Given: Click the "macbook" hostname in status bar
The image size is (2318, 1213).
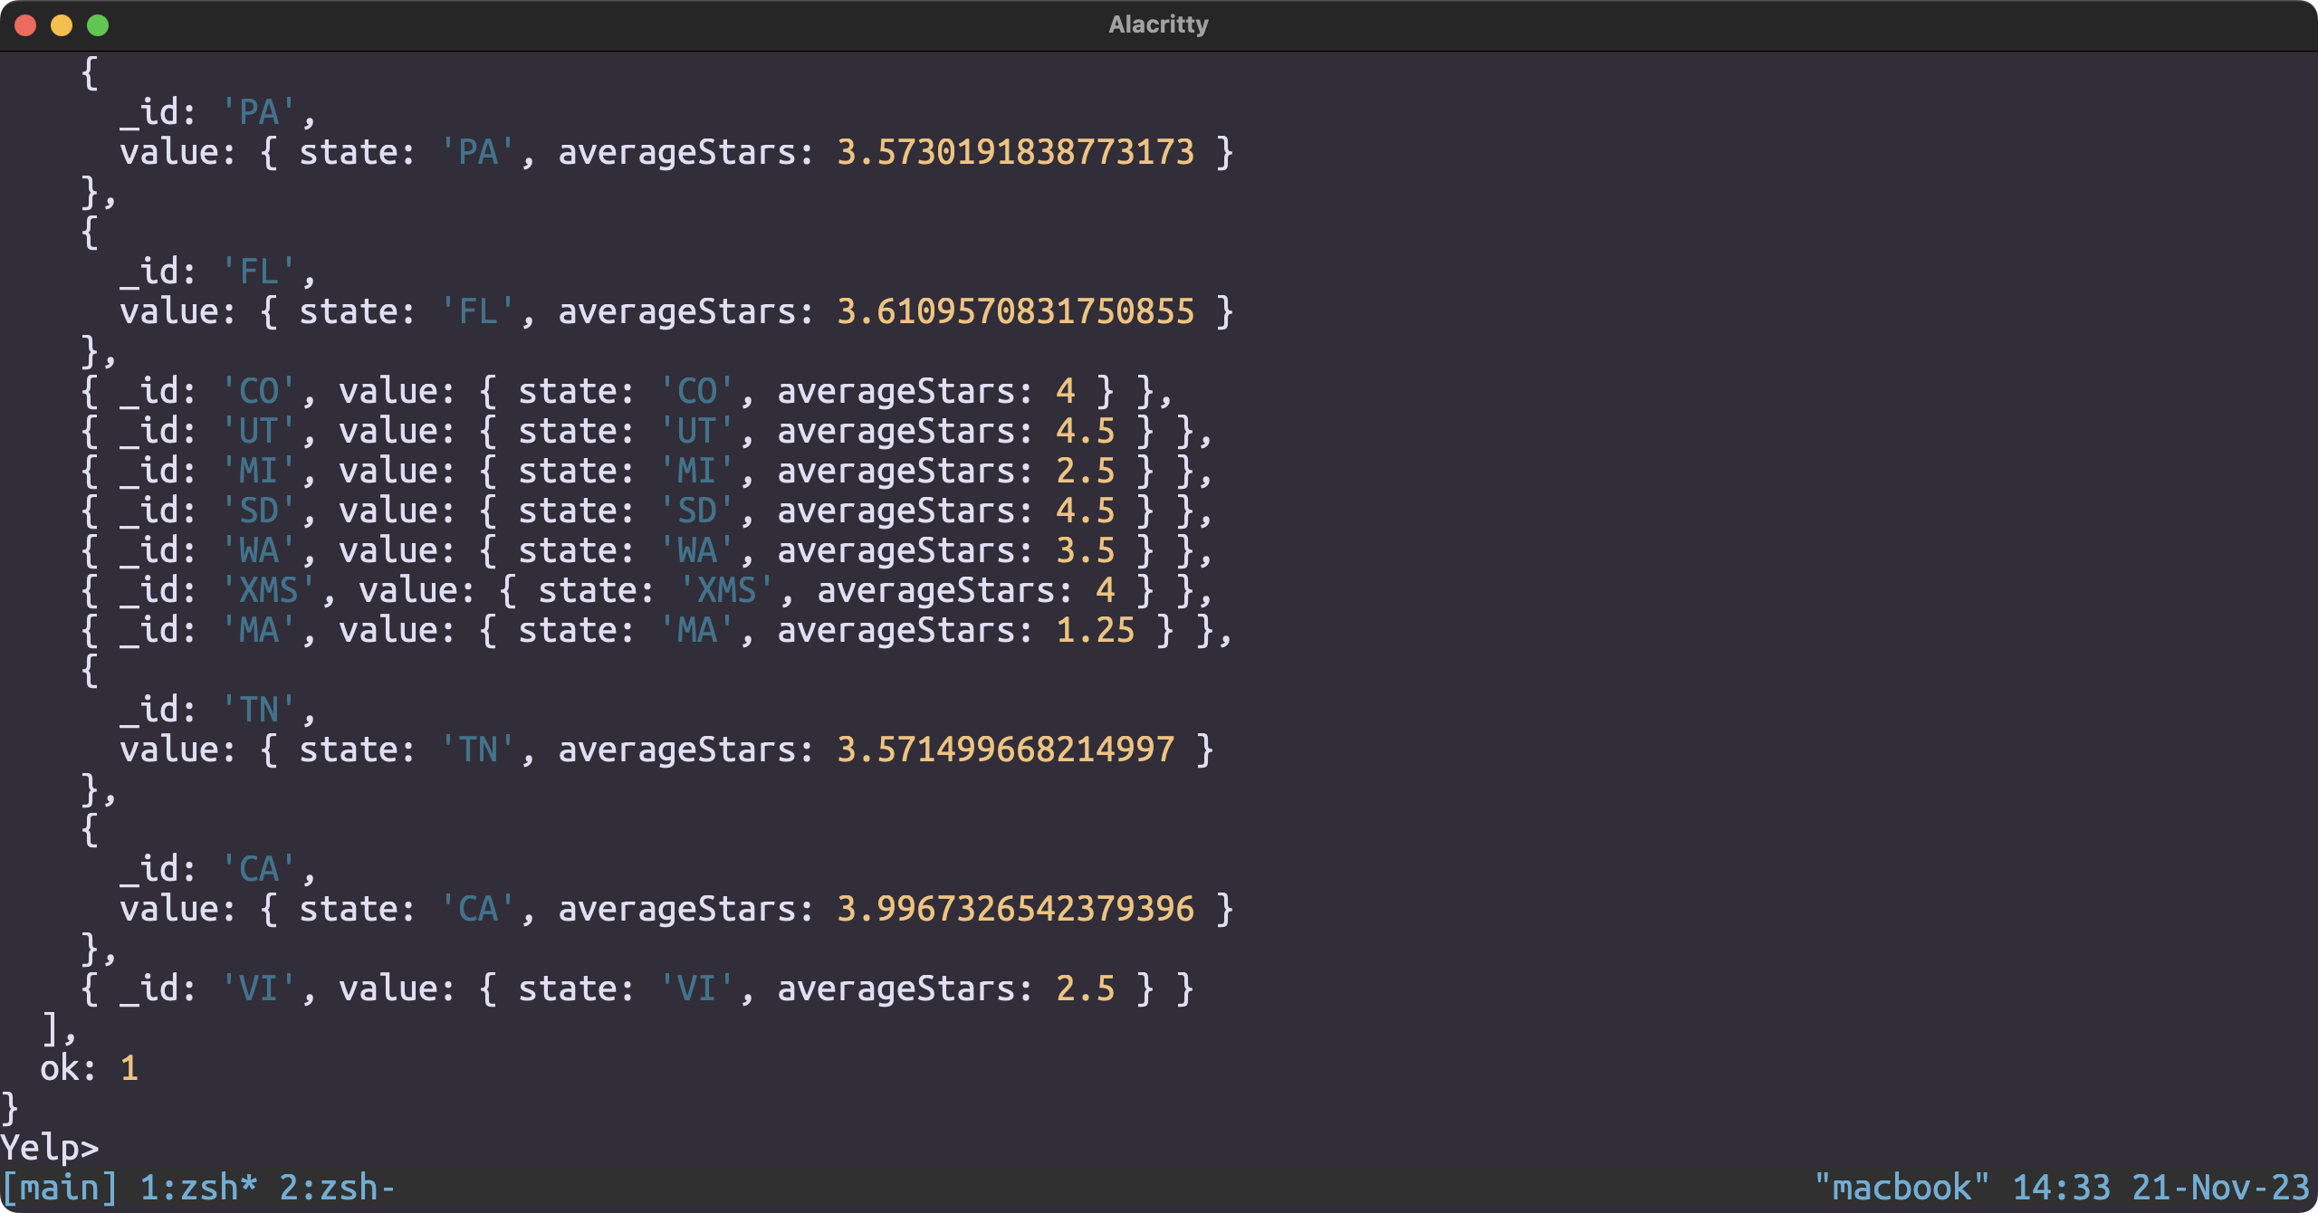Looking at the screenshot, I should (1901, 1188).
